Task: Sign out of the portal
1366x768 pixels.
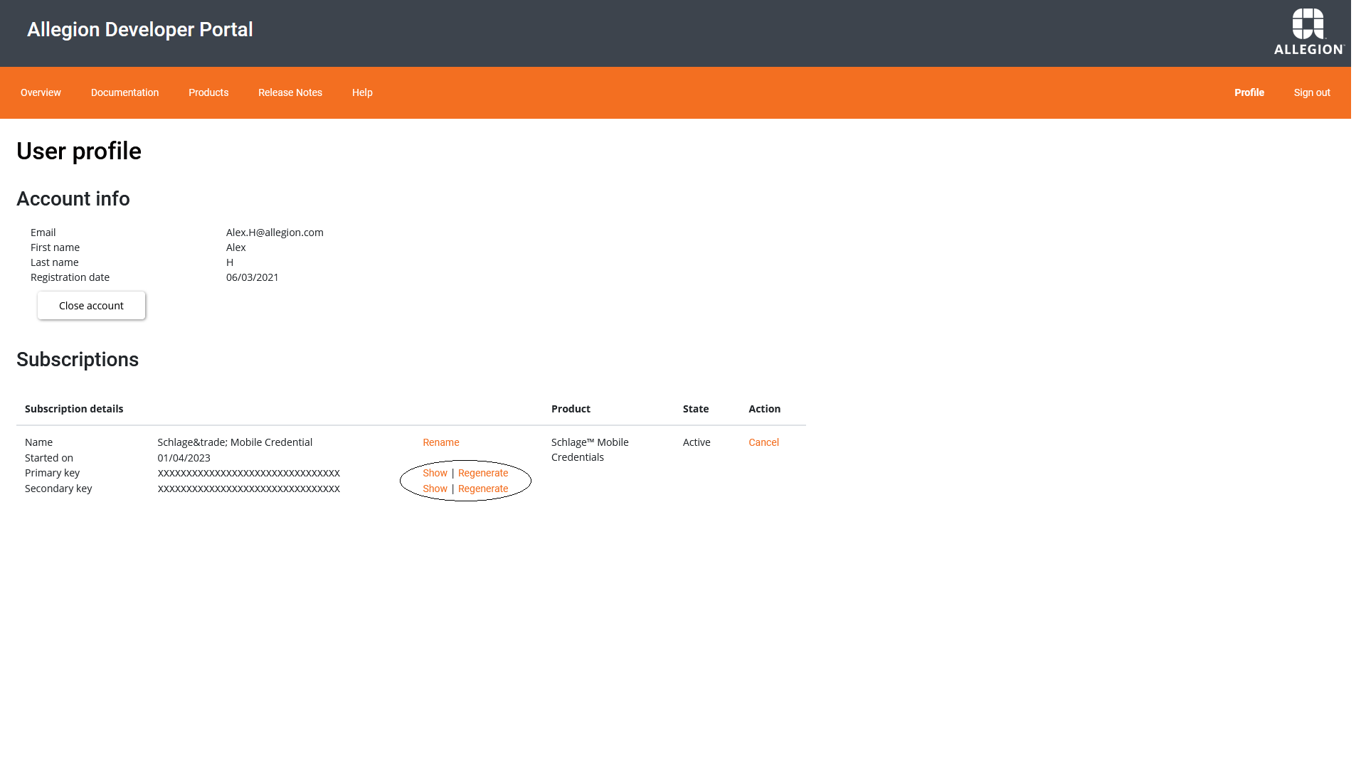Action: point(1312,92)
